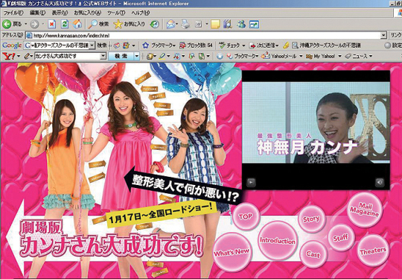The height and width of the screenshot is (279, 402).
Task: Refresh the page with green arrows icon
Action: (x=65, y=25)
